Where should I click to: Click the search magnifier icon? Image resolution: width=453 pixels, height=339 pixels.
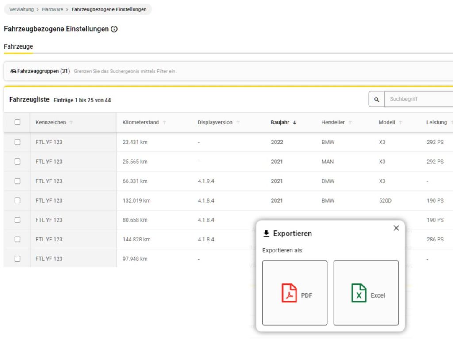pyautogui.click(x=376, y=99)
